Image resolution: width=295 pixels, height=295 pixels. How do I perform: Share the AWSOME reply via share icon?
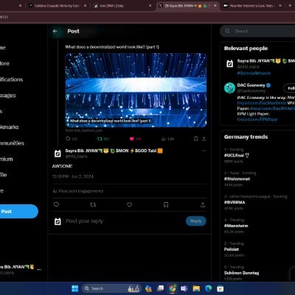click(x=203, y=204)
